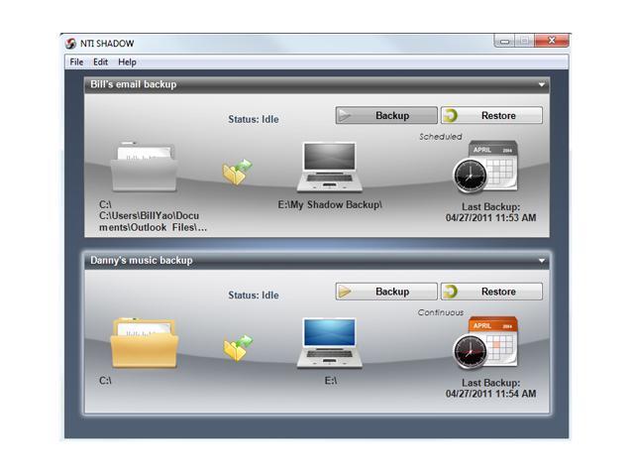Click the sync arrows icon in Bill's email backup
The height and width of the screenshot is (476, 634).
point(237,172)
